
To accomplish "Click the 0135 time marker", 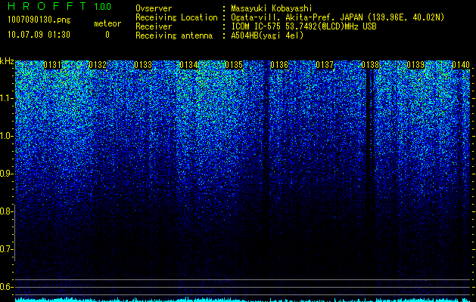I will click(x=234, y=65).
